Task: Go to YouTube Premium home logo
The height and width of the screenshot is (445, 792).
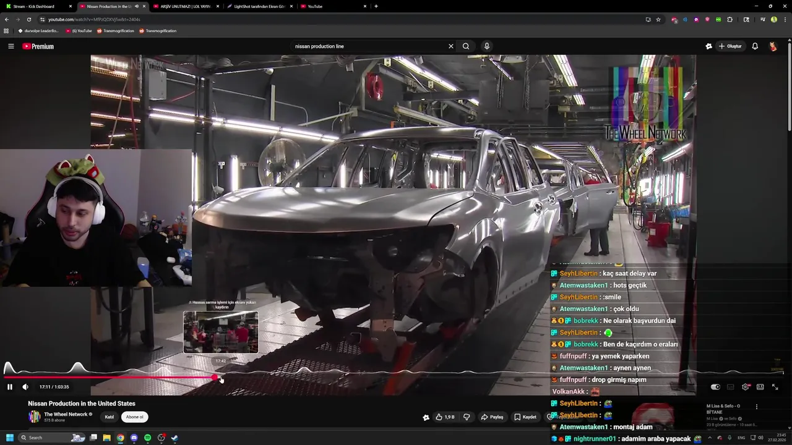Action: click(x=38, y=46)
